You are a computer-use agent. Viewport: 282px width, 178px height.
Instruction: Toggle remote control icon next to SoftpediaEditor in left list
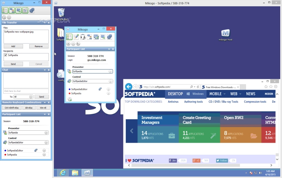click(x=36, y=150)
